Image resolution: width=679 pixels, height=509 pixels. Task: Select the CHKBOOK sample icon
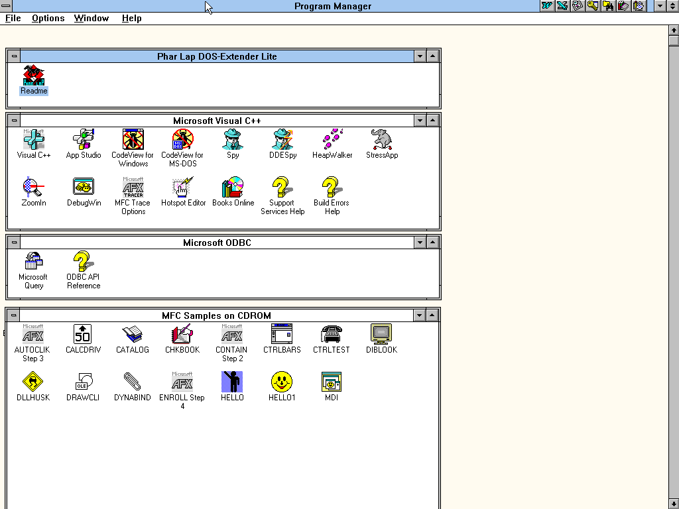coord(182,334)
